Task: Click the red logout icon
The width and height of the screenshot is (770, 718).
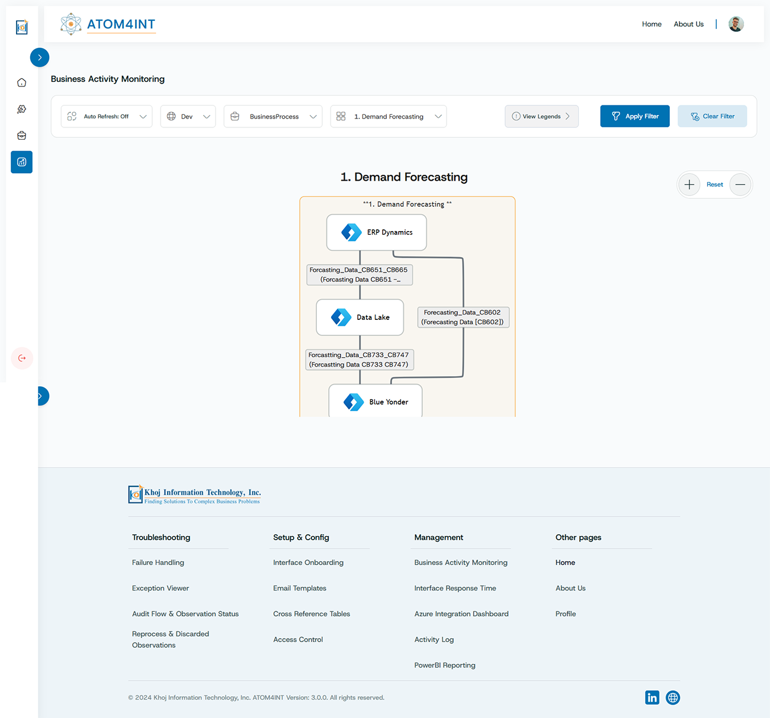Action: coord(22,358)
